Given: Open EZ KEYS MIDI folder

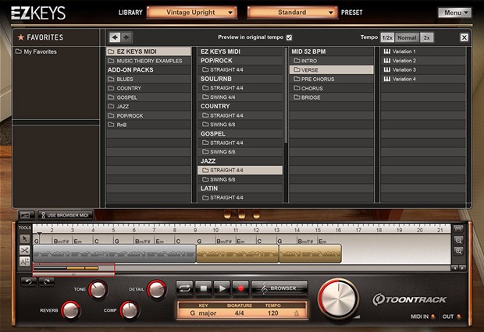Looking at the screenshot, I should (x=148, y=51).
